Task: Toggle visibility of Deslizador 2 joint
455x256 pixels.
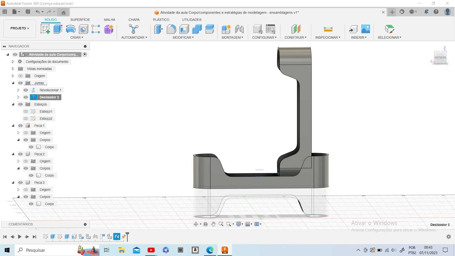Action: pyautogui.click(x=26, y=97)
